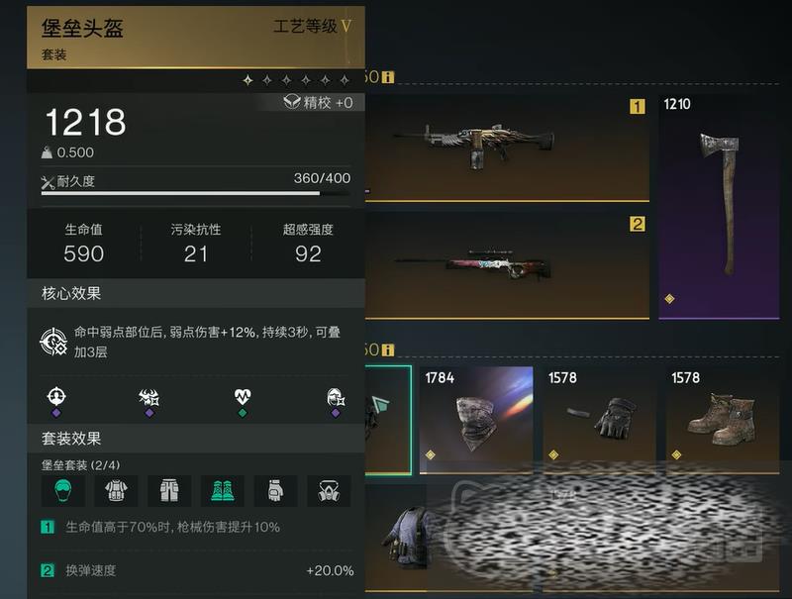792x599 pixels.
Task: Select the 1578 gloves item
Action: tap(599, 420)
